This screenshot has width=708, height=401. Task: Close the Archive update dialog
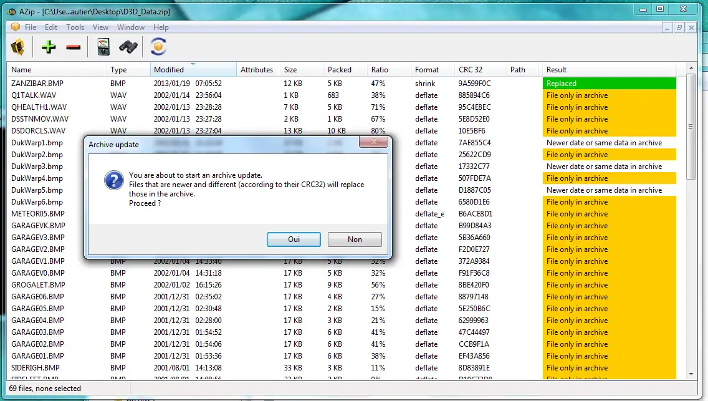click(x=374, y=143)
